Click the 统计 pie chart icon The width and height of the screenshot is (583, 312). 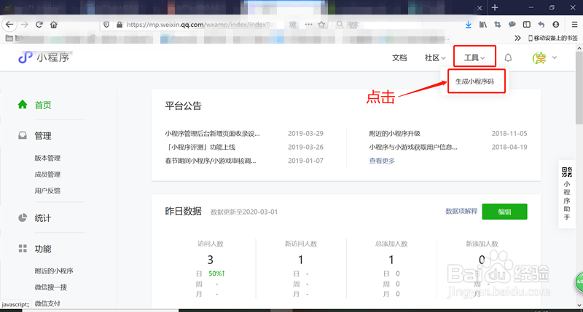tap(23, 217)
